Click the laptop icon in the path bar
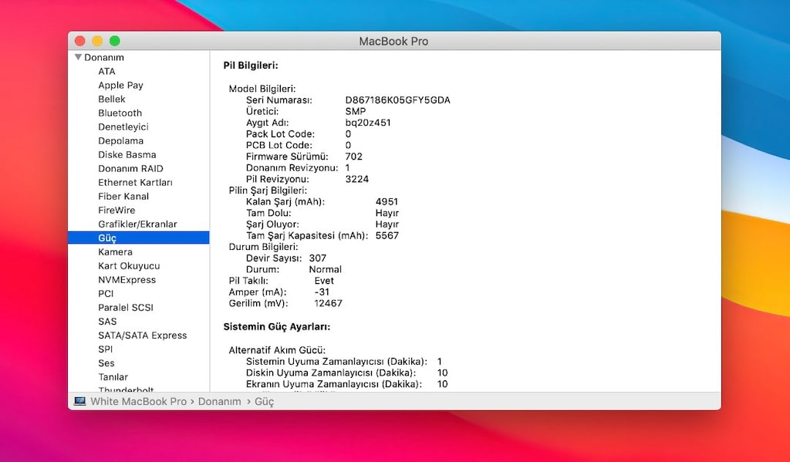 tap(79, 402)
